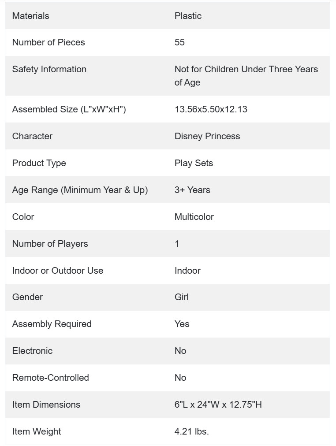Select the 13.56x5.50x12.13 size value
336x446 pixels.
click(x=211, y=109)
